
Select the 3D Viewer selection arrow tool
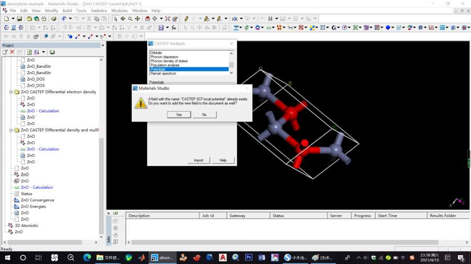(116, 19)
